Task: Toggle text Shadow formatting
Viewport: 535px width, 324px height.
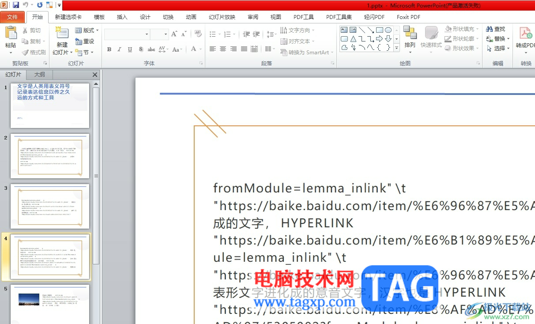Action: [140, 49]
